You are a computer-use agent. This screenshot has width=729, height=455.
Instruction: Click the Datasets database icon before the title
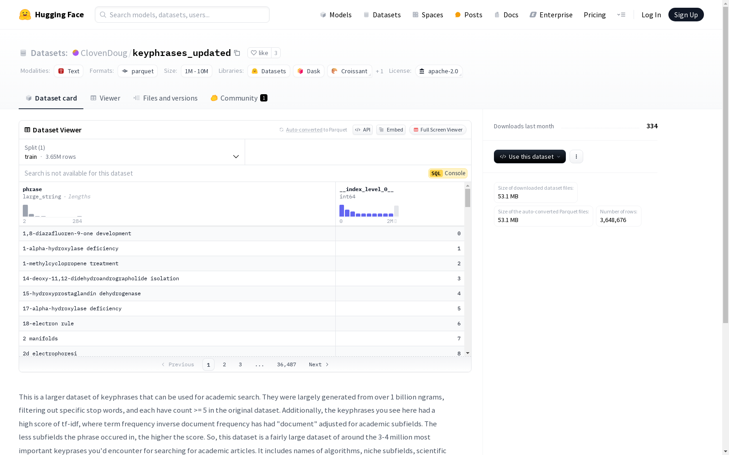coord(23,53)
